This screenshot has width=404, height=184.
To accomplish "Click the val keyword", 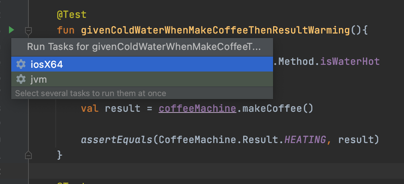I will [90, 109].
